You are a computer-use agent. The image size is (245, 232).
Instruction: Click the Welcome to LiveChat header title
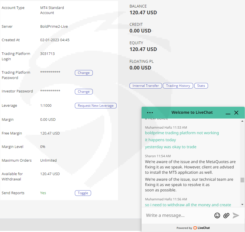click(x=192, y=113)
